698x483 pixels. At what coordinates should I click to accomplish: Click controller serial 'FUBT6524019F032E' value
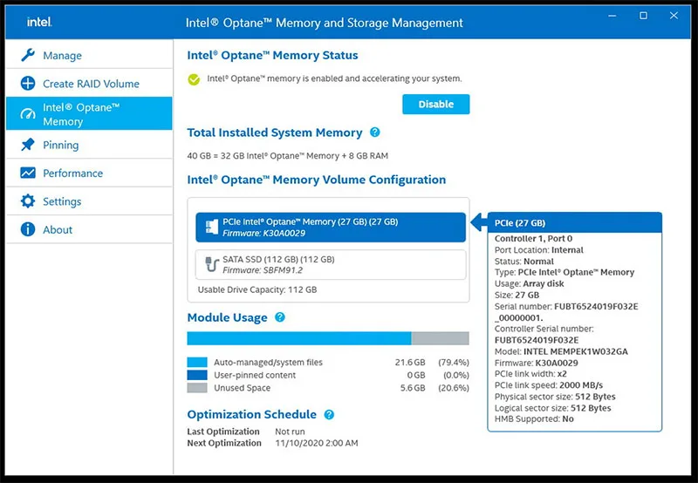[x=537, y=340]
